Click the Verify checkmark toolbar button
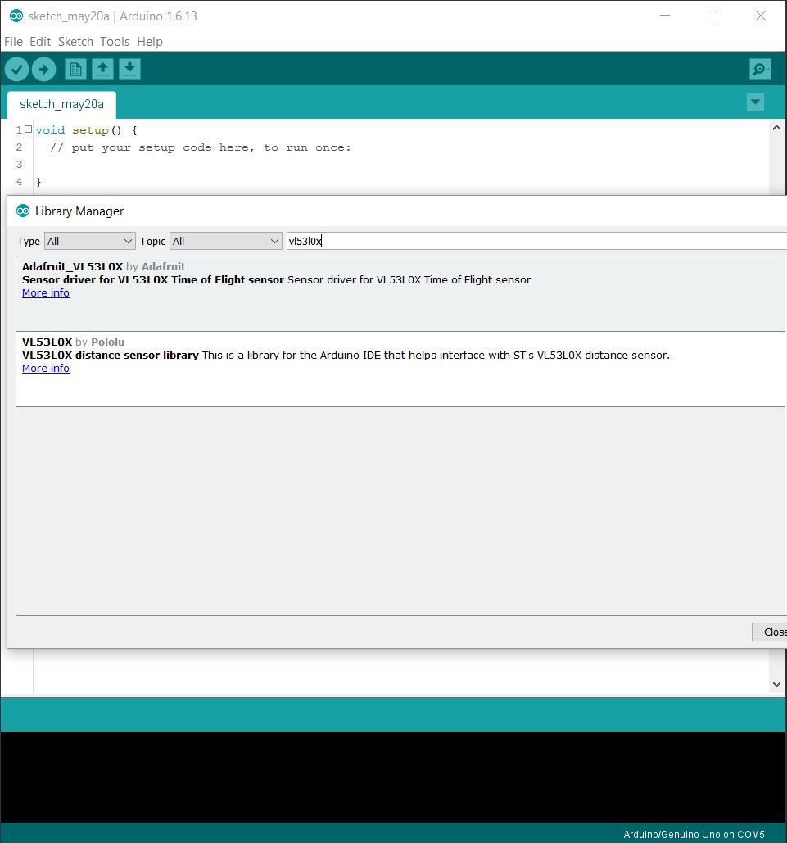 click(x=16, y=70)
